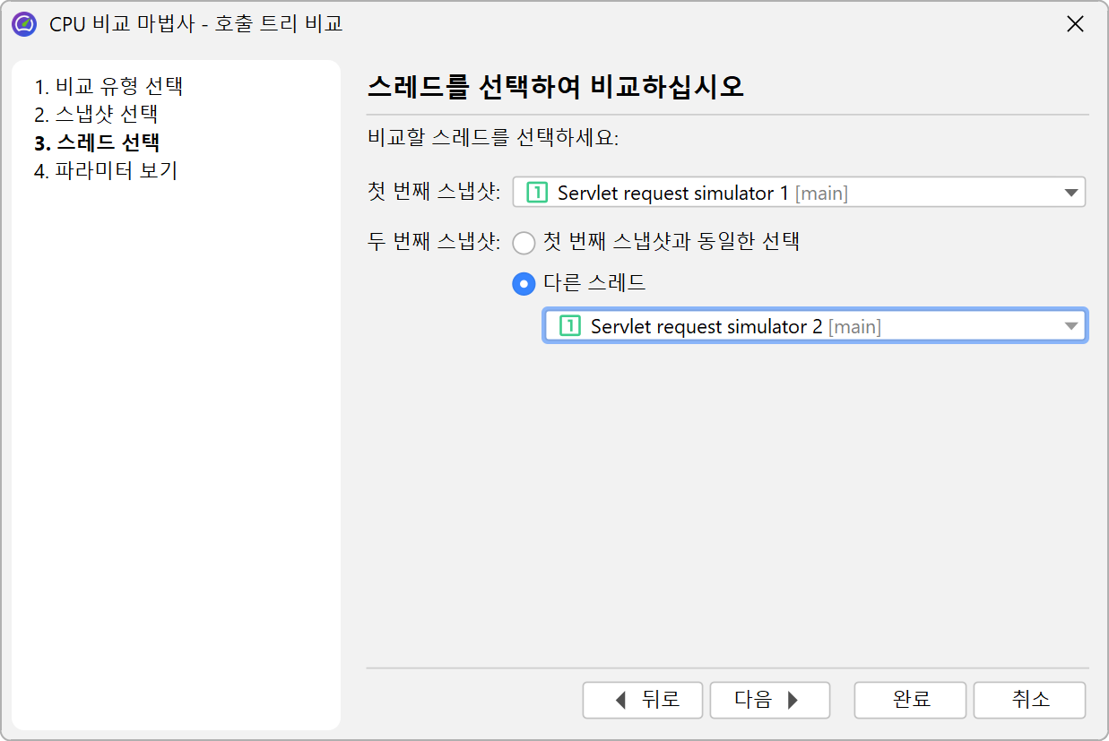1109x741 pixels.
Task: Click the Servlet request simulator 2 [main] text
Action: (735, 326)
